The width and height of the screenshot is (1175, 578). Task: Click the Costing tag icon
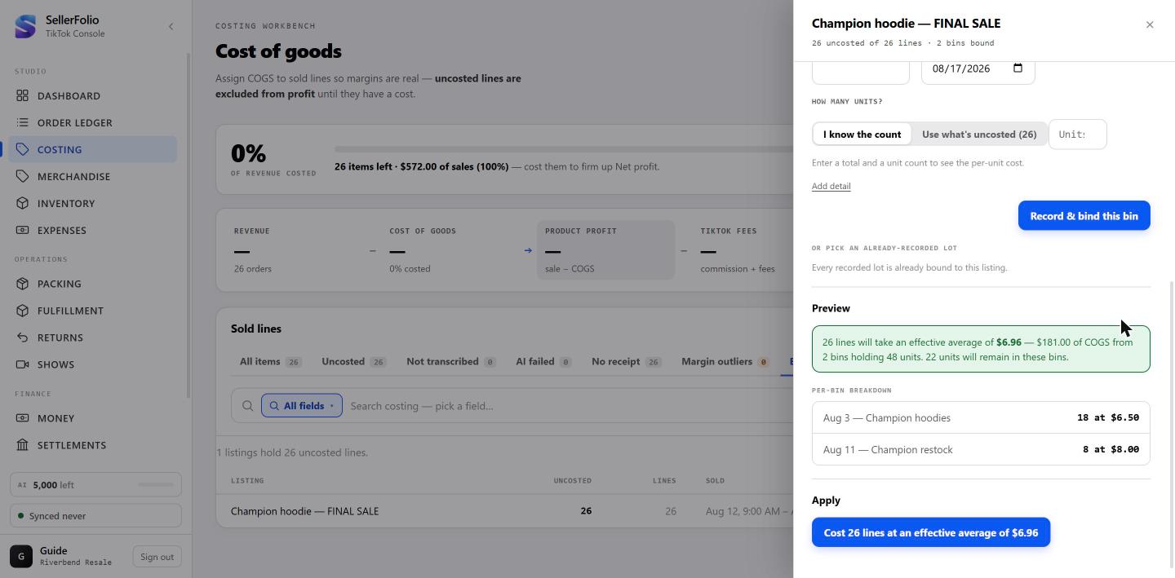click(22, 149)
